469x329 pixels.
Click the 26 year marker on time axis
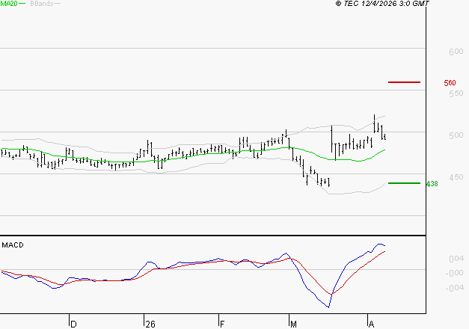coord(150,324)
